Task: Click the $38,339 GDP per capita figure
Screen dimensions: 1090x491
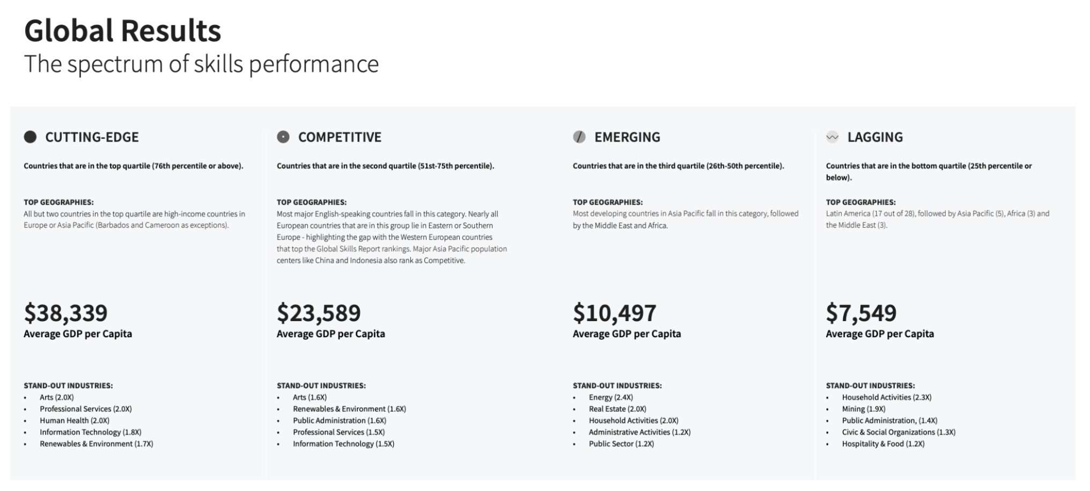Action: click(x=65, y=313)
